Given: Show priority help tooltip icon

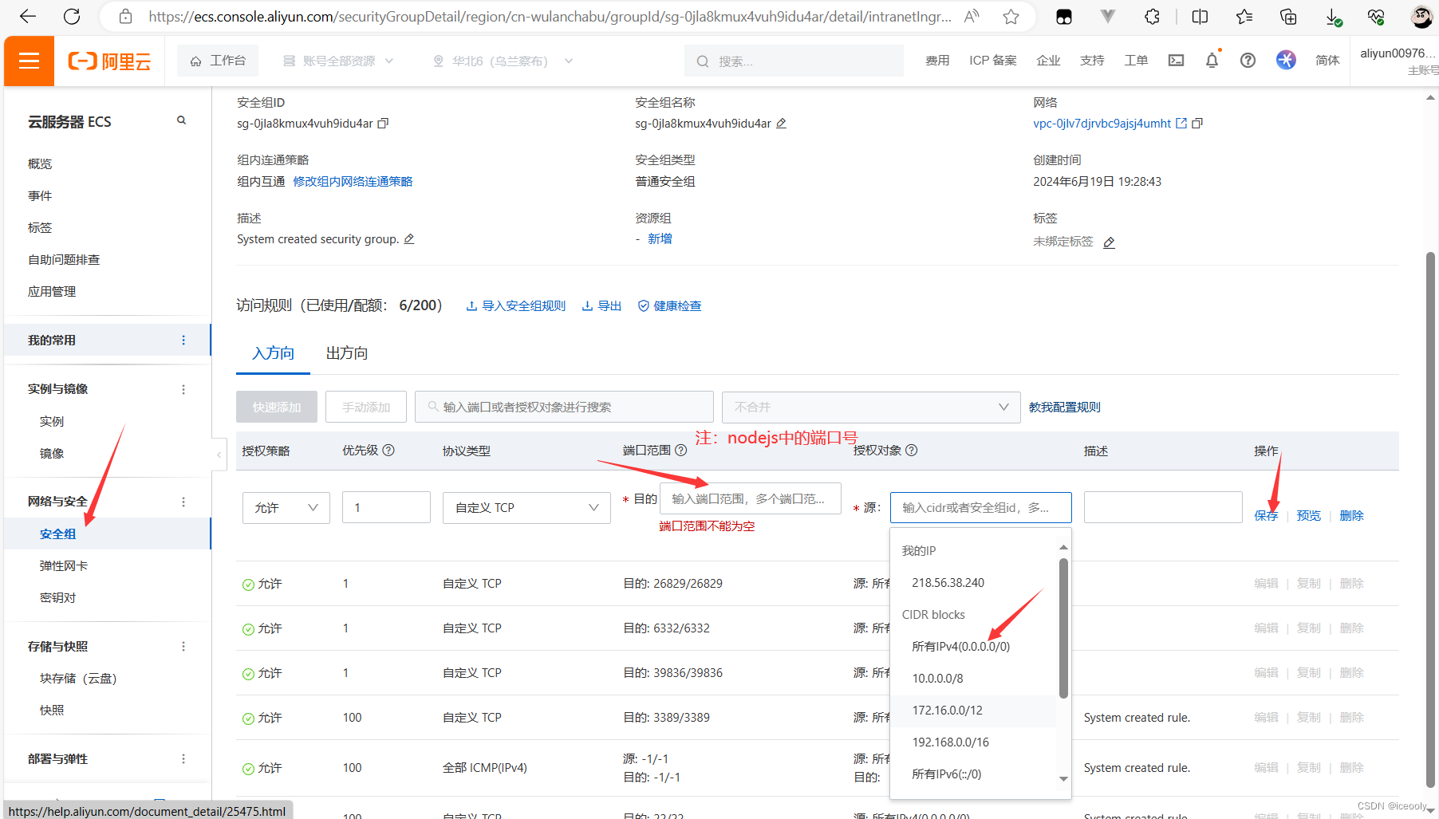Looking at the screenshot, I should click(x=388, y=451).
